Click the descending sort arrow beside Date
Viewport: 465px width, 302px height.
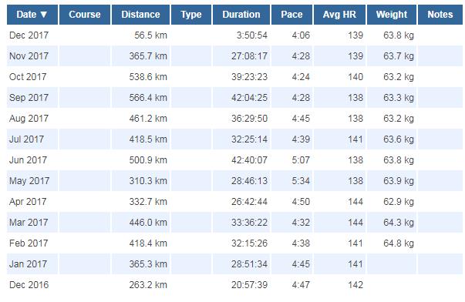44,15
